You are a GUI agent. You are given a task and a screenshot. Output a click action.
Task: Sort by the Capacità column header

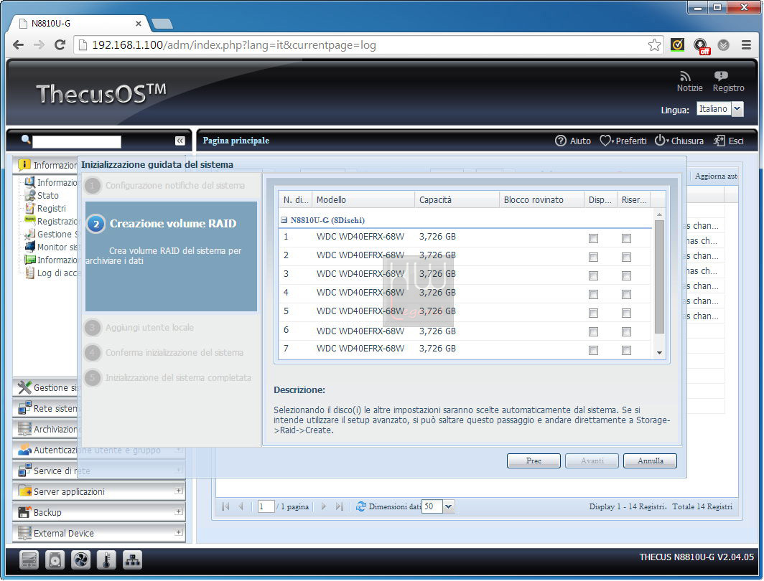coord(457,200)
